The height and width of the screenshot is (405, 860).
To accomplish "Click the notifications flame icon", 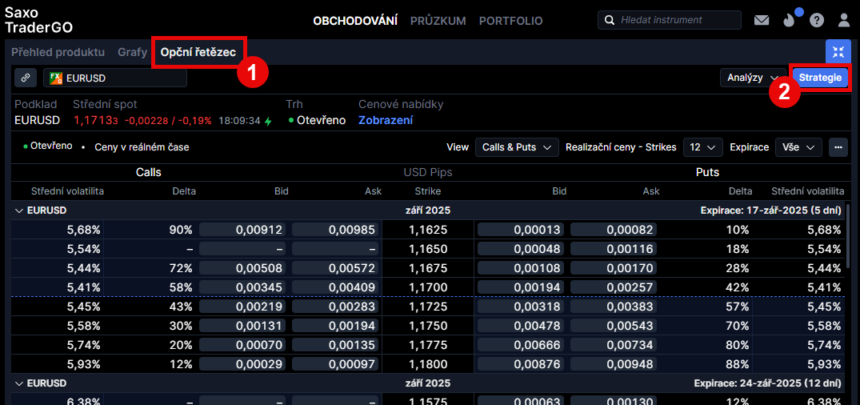I will coord(789,21).
